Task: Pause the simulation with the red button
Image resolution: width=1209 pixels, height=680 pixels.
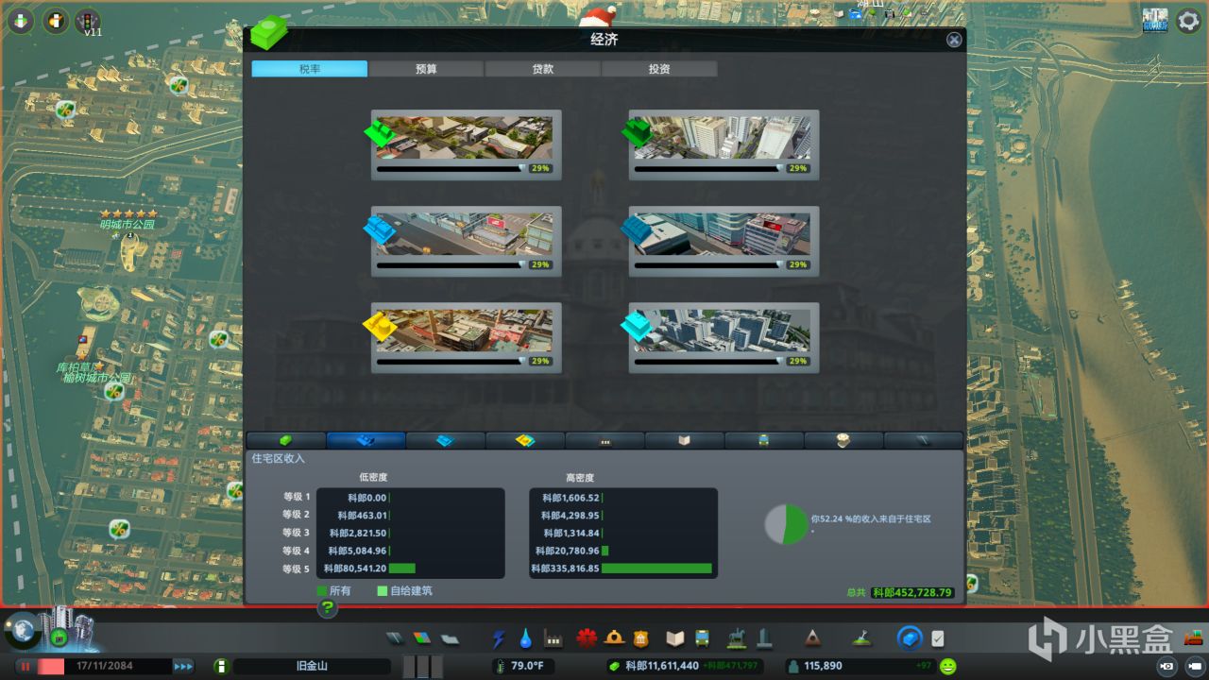Action: (x=26, y=666)
